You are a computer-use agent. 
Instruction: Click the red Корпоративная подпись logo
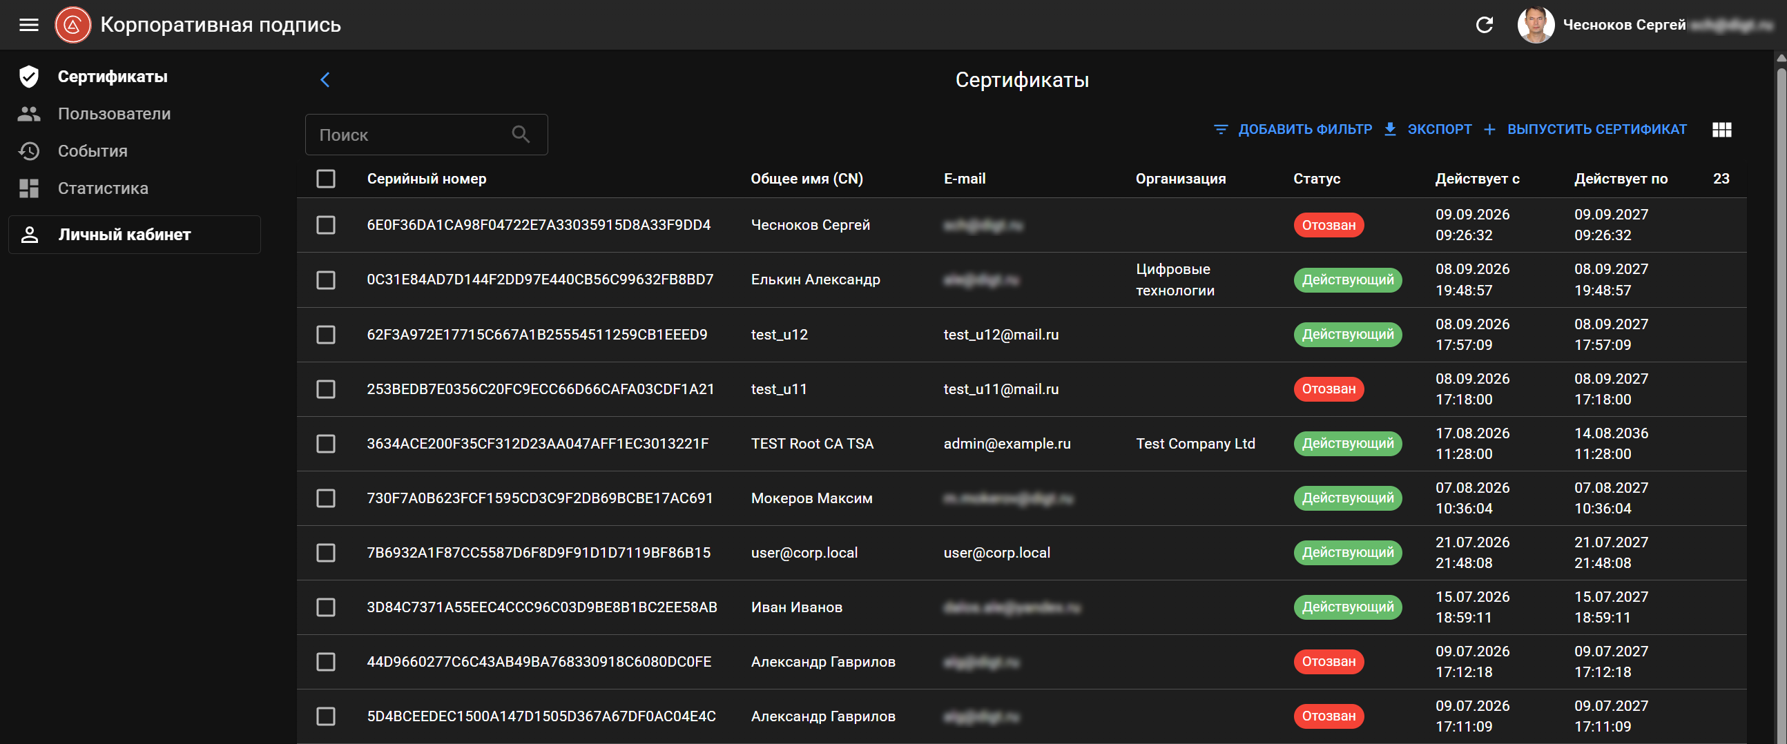point(73,25)
